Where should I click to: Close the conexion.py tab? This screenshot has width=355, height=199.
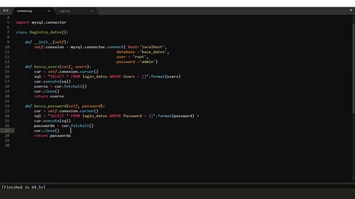pos(49,11)
